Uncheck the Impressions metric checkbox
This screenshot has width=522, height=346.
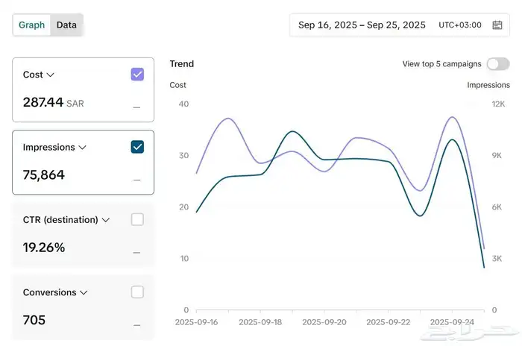(137, 147)
